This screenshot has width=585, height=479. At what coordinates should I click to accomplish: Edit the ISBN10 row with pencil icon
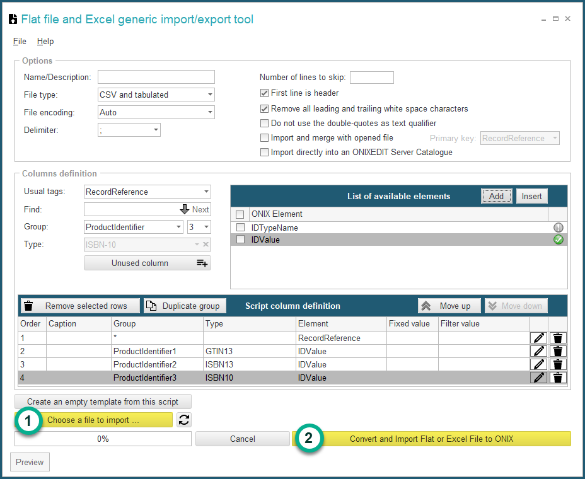(538, 378)
